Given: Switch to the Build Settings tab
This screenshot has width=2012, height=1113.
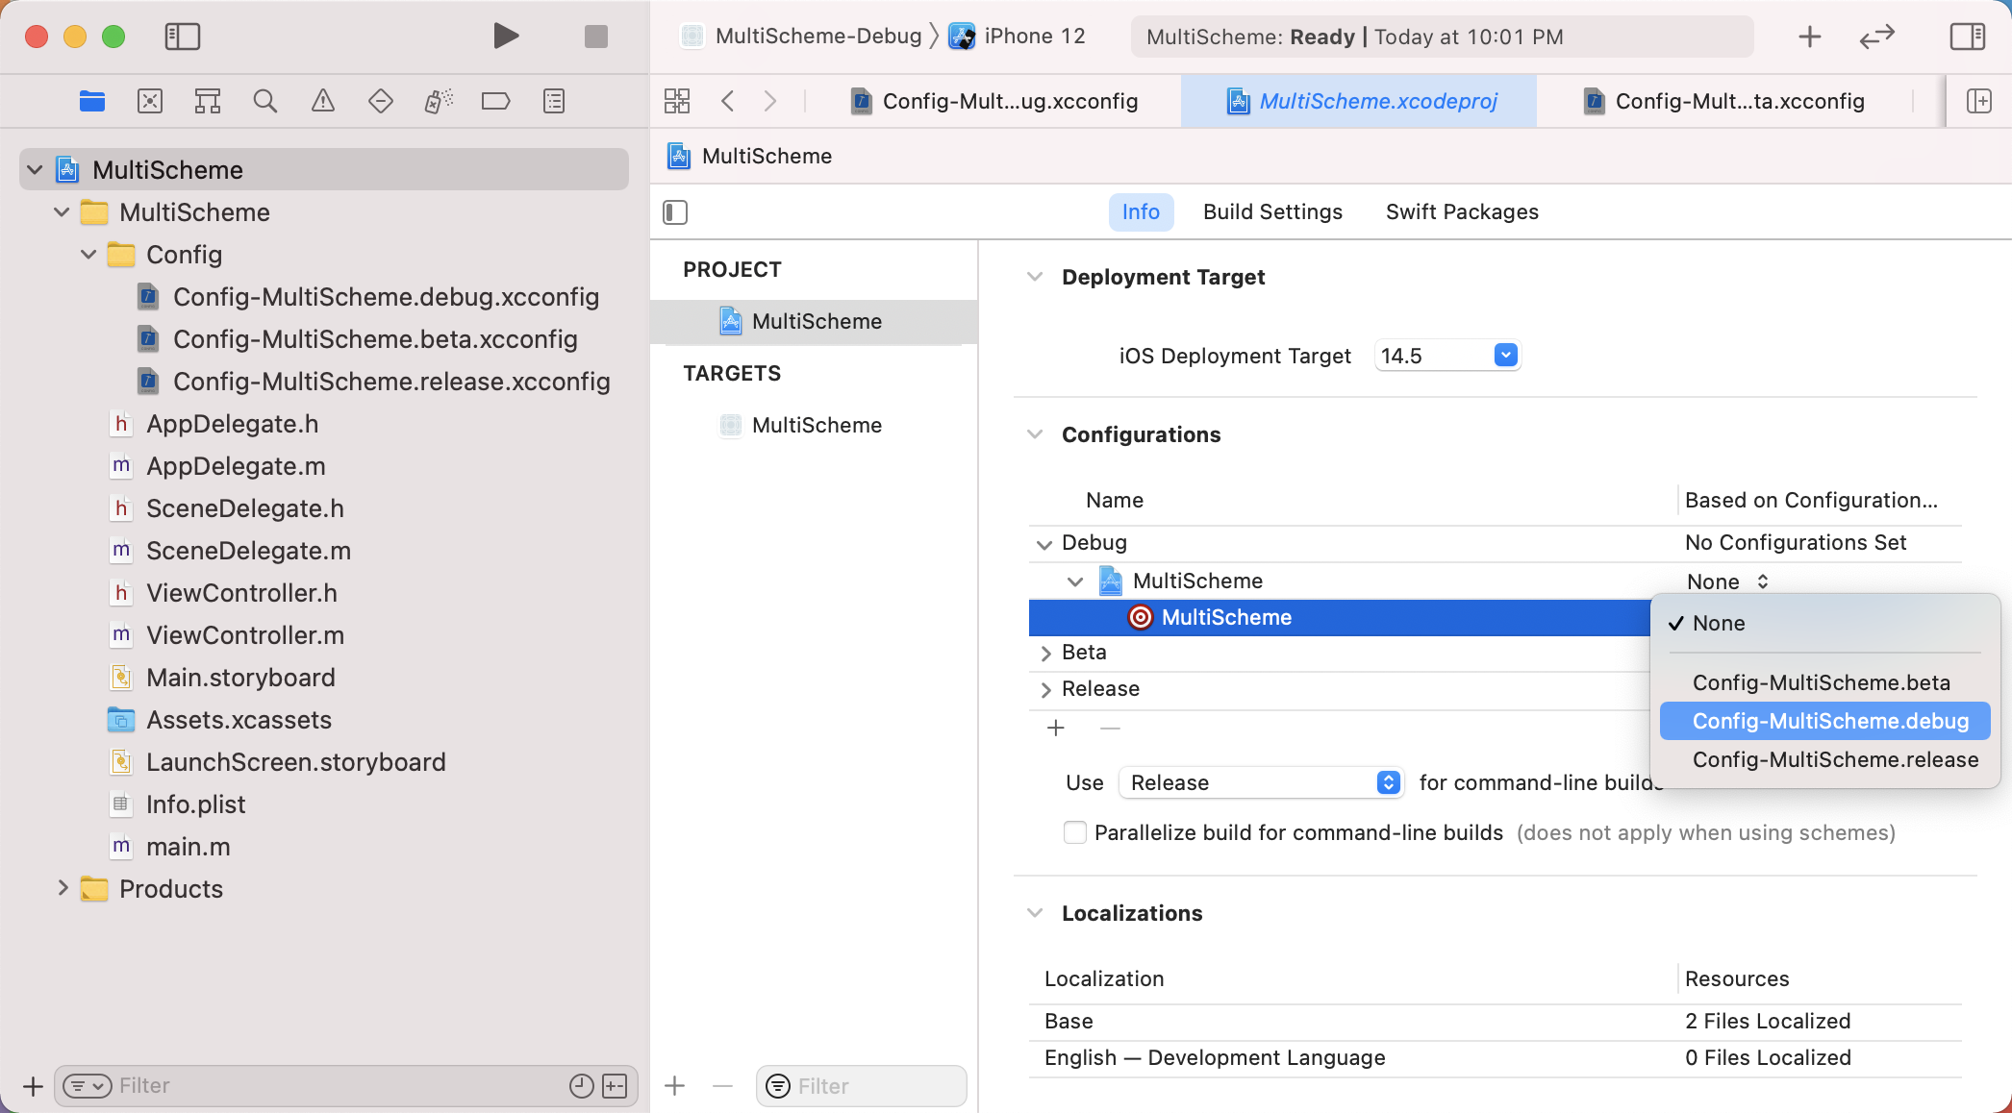Looking at the screenshot, I should pos(1272,211).
